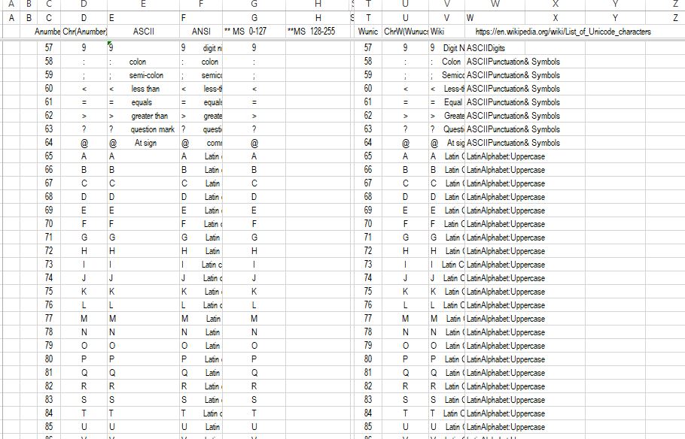The image size is (685, 439).
Task: Select "?" in the Chr(Anumber) column
Action: coord(84,129)
